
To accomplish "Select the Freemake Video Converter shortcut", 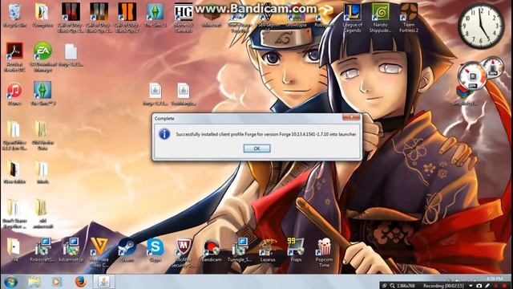I will (99, 252).
